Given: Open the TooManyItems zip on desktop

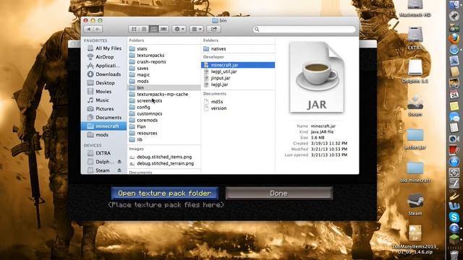Looking at the screenshot, I should click(415, 239).
